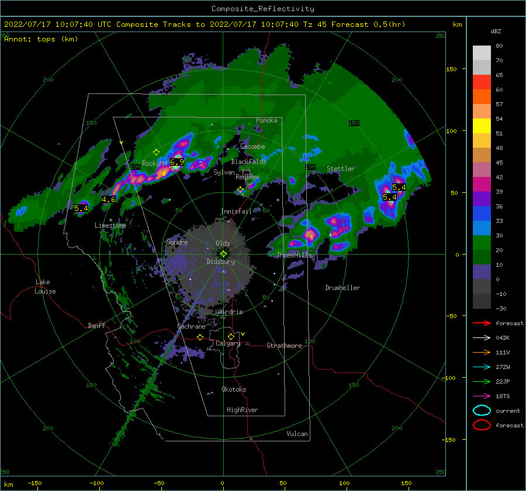
Task: Click the 4.6 storm top label
Action: pyautogui.click(x=108, y=200)
